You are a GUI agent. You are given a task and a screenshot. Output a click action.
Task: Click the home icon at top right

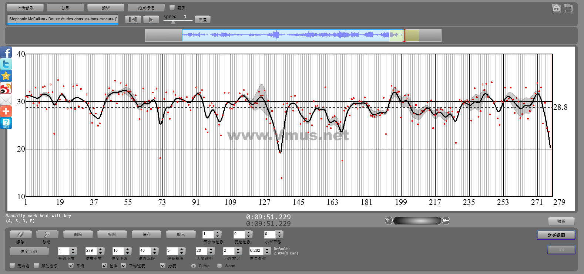pyautogui.click(x=556, y=9)
